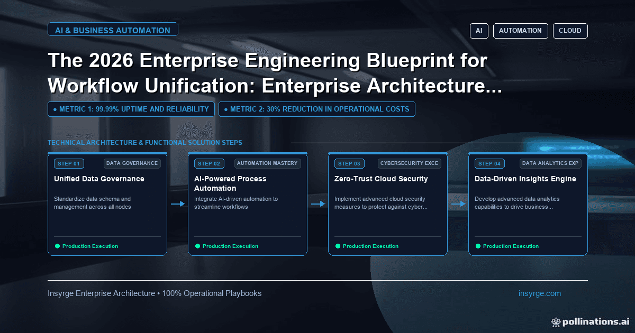Click text 'Integrate AI-driven automation to streamline workflows'
Viewport: 635px width, 333px height.
[x=236, y=203]
